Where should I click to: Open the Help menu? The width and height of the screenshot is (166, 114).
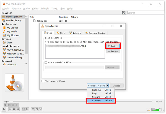point(70,9)
